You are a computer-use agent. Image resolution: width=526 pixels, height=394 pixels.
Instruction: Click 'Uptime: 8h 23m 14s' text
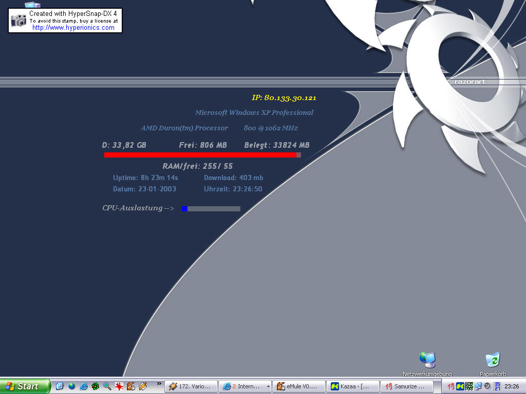(145, 178)
